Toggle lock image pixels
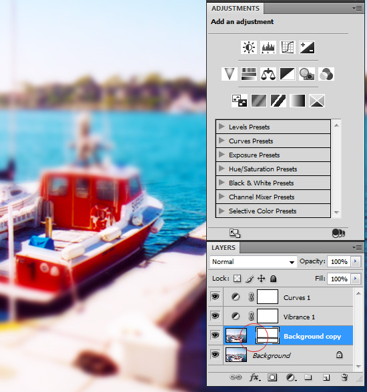This screenshot has height=392, width=367. click(250, 279)
